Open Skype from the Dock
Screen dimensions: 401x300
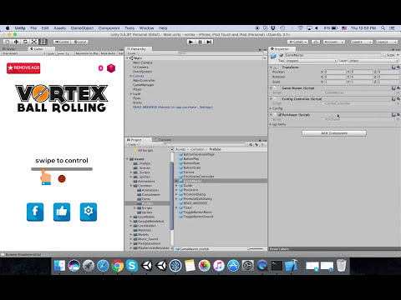132,266
